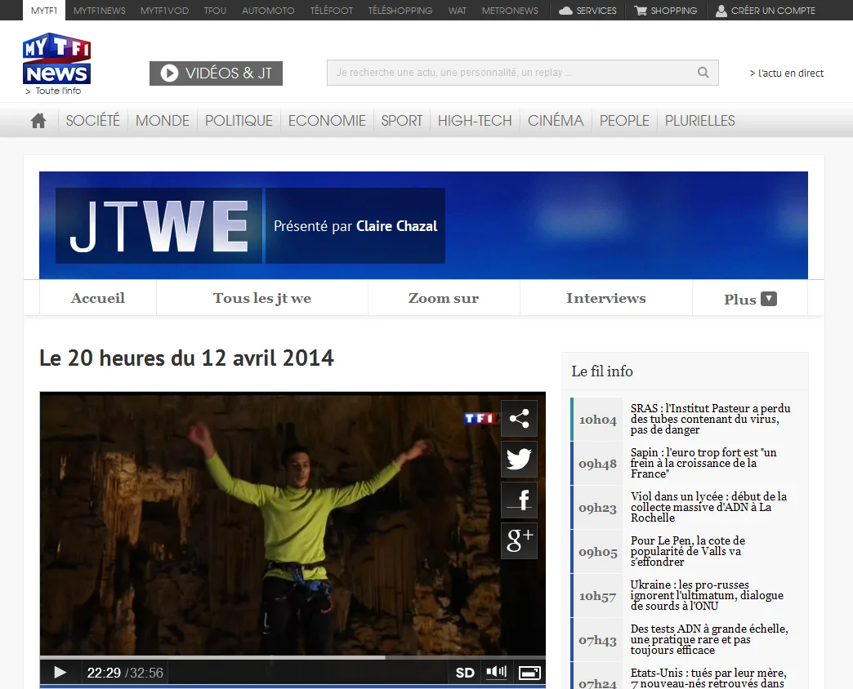The height and width of the screenshot is (689, 853).
Task: Click Le 20 heures du 12 avril title
Action: [x=186, y=358]
